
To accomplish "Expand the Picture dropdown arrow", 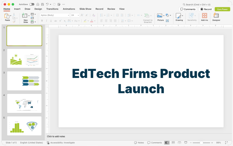I will pos(164,16).
